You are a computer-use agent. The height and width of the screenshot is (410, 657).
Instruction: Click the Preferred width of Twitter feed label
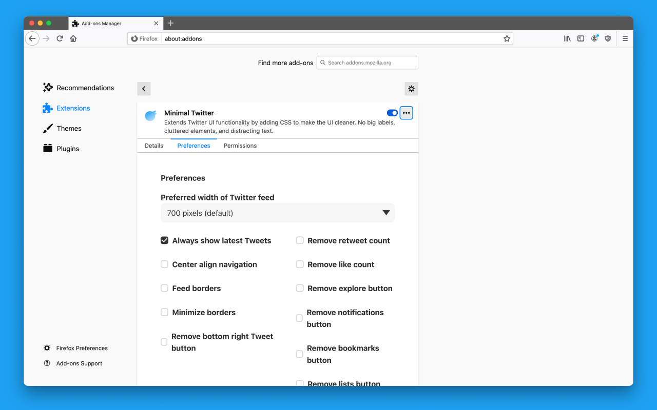tap(218, 197)
